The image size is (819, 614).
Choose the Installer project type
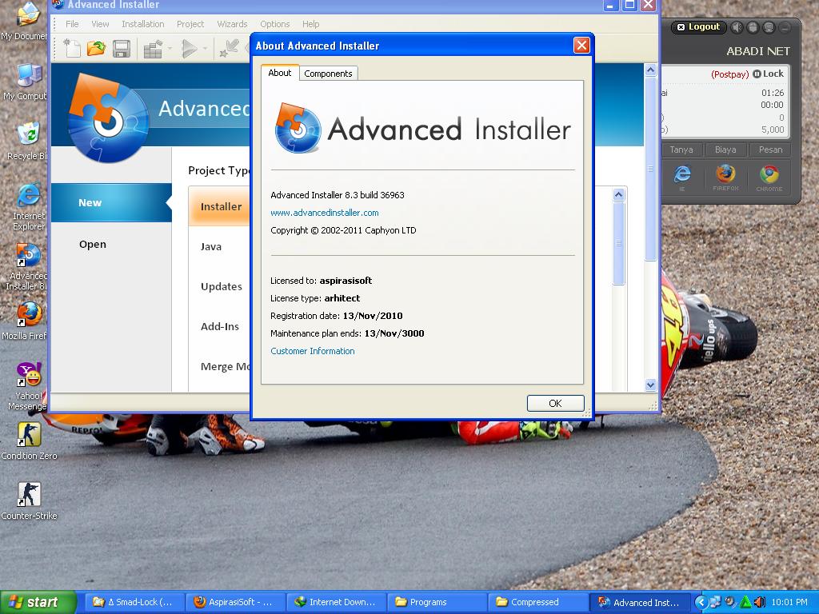[221, 207]
